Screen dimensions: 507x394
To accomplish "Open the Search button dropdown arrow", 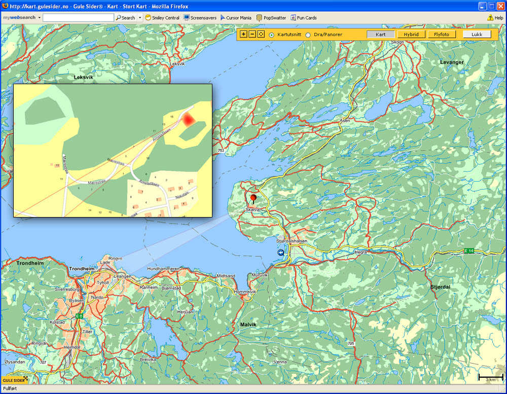I will 140,18.
